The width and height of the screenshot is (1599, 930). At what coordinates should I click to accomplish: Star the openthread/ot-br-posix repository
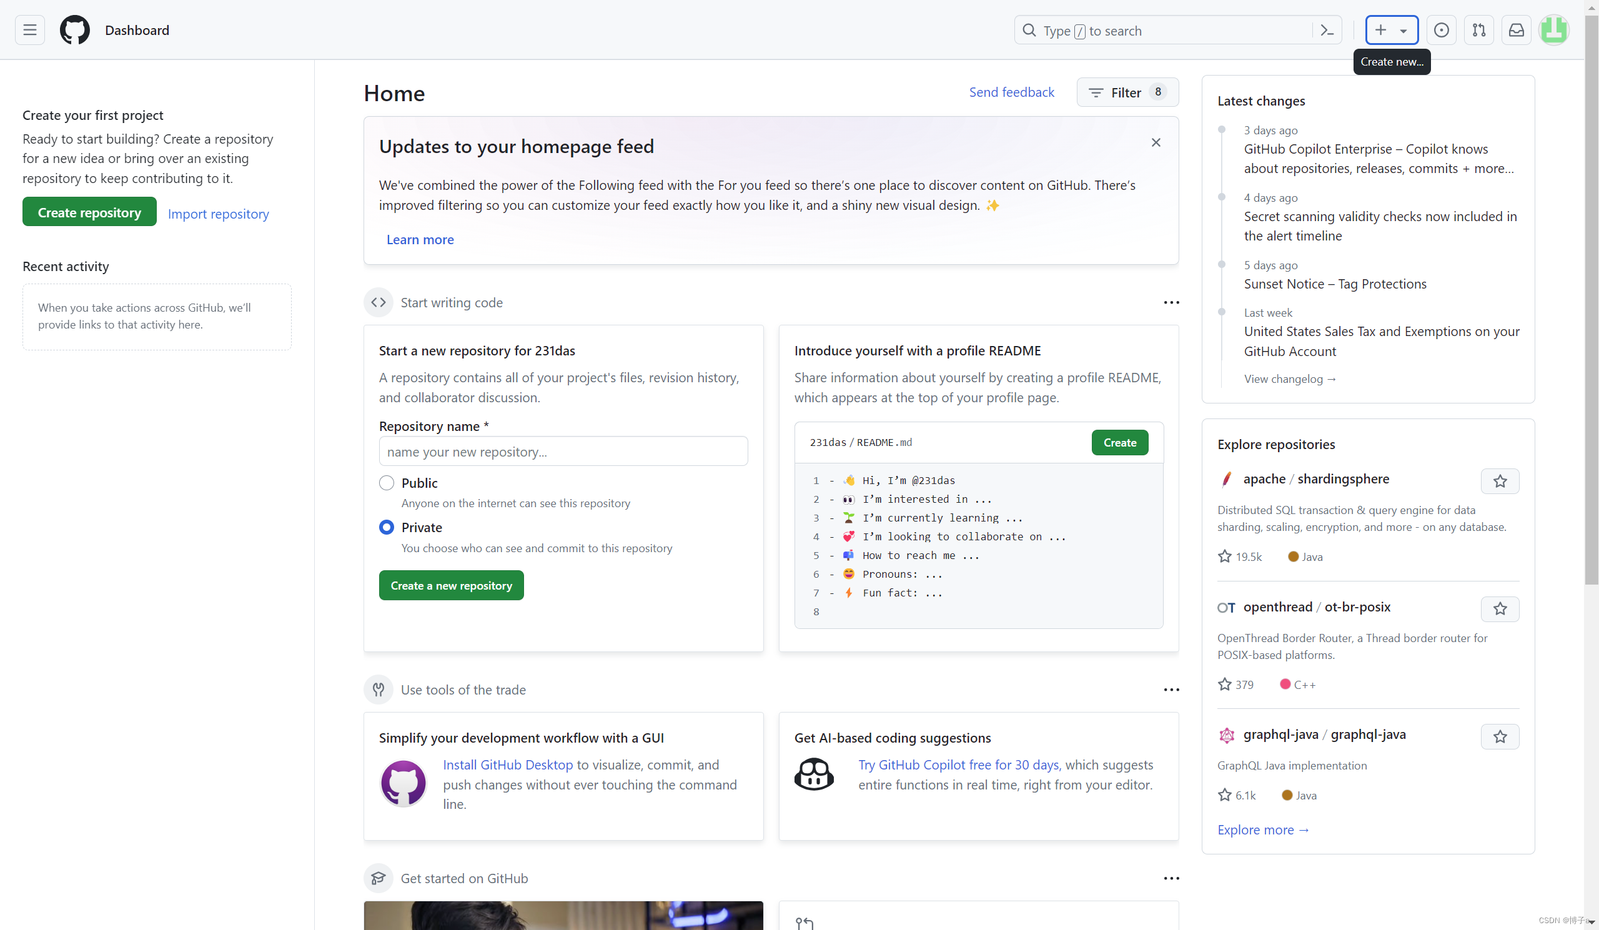(1500, 608)
